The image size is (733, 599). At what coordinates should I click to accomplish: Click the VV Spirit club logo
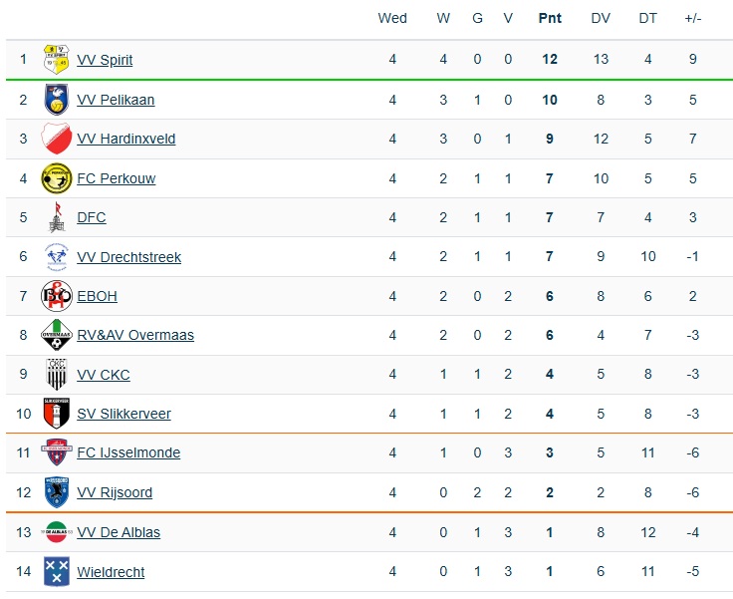pyautogui.click(x=56, y=60)
